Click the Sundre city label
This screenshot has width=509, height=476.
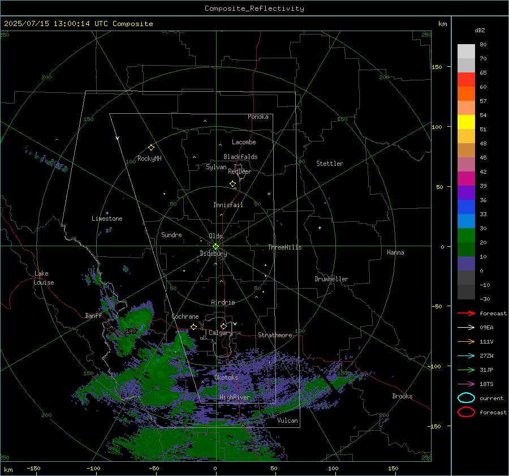171,234
